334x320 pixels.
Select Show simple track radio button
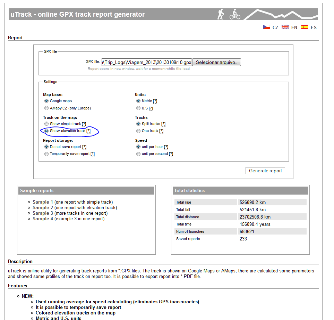pos(46,124)
